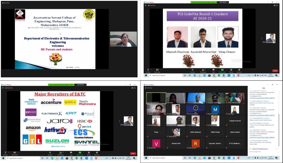Screen dimensions: 283x163
Task: Expand video options arrow in Major Recruiters window
Action: pyautogui.click(x=18, y=153)
